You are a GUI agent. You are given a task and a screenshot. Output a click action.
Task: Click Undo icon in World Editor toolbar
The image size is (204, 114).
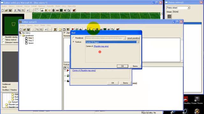tap(28, 10)
